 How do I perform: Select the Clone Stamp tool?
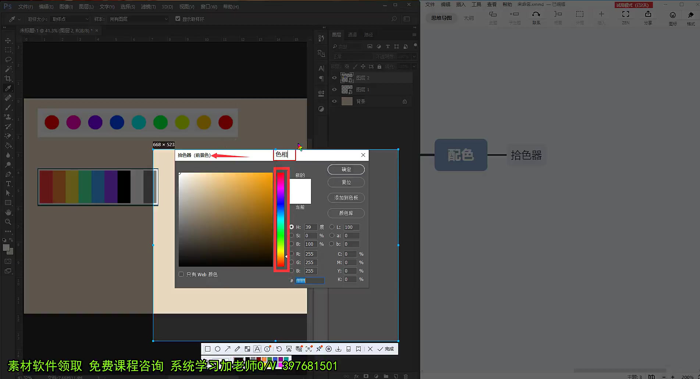(x=8, y=117)
